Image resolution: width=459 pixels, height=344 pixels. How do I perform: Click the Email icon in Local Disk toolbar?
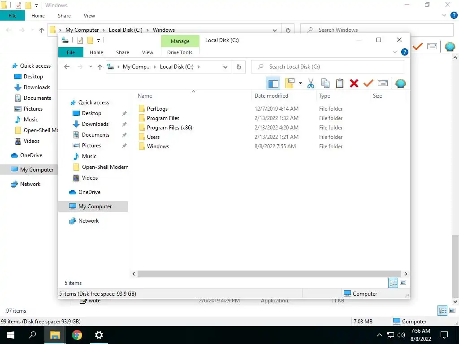pyautogui.click(x=383, y=84)
